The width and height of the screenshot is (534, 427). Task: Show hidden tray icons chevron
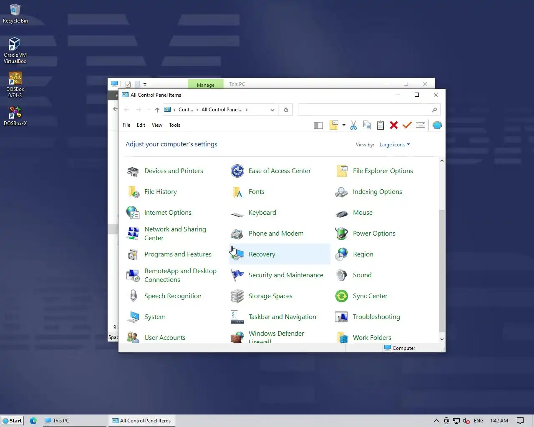(x=436, y=421)
